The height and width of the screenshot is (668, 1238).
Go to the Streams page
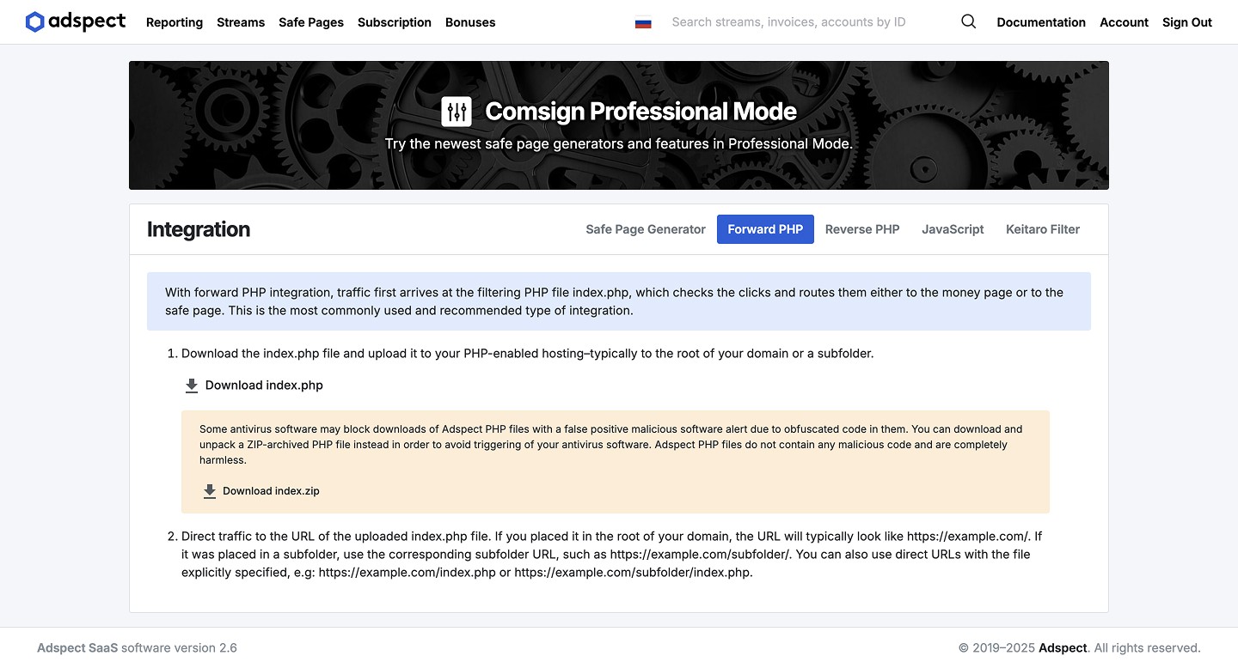point(241,22)
